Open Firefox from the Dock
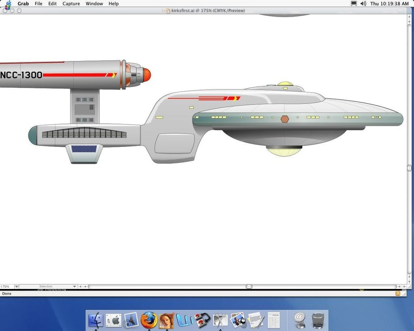Viewport: 414px width, 331px height. pyautogui.click(x=149, y=320)
